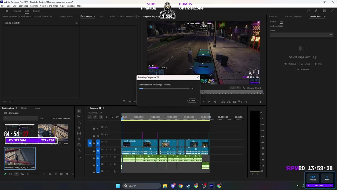Click the Add Marker icon in timeline
The width and height of the screenshot is (337, 190).
pos(106,117)
